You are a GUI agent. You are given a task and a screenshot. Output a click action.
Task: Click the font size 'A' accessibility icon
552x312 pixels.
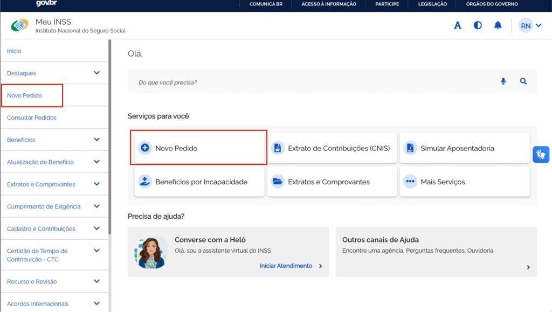click(x=457, y=25)
